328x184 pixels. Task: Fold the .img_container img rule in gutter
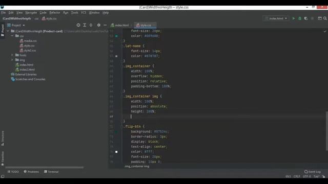(x=122, y=96)
